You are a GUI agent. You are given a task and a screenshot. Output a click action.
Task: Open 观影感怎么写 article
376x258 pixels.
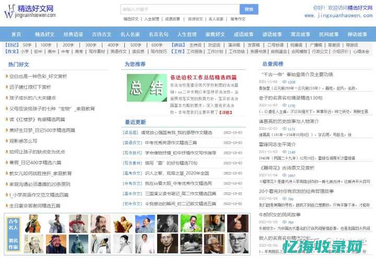tap(23, 141)
